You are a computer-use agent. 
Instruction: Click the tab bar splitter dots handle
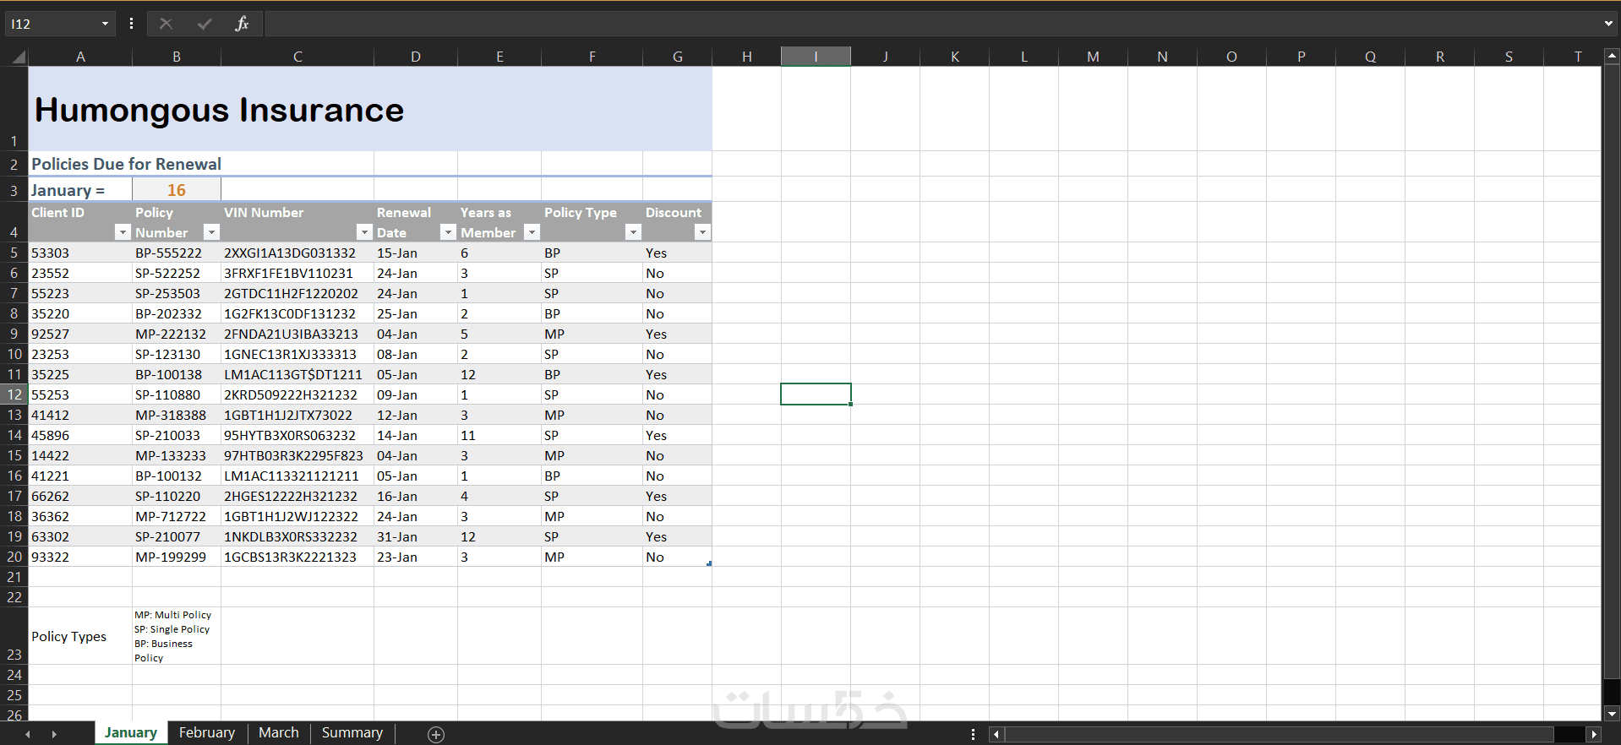click(x=973, y=734)
